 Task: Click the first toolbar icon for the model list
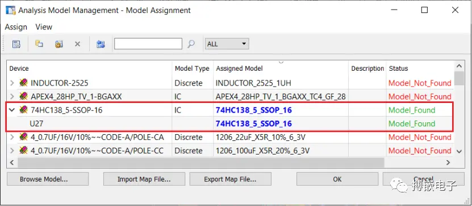[x=16, y=44]
